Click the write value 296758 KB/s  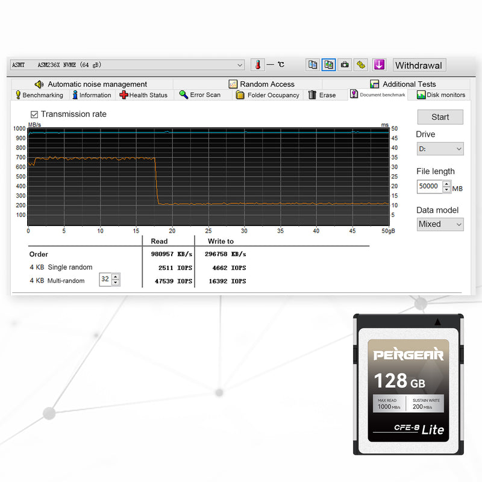(225, 254)
